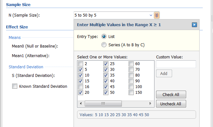Image resolution: width=213 pixels, height=127 pixels.
Task: Click the Means section heading
Action: (15, 38)
